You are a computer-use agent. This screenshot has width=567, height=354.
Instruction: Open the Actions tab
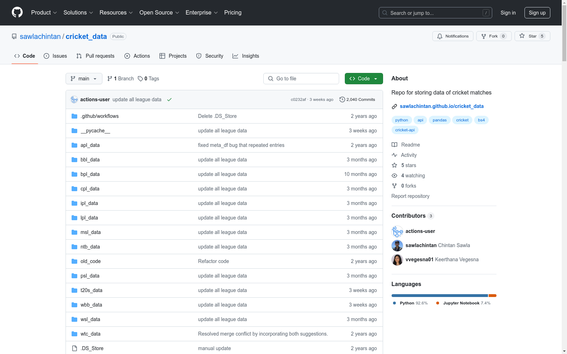tap(137, 56)
